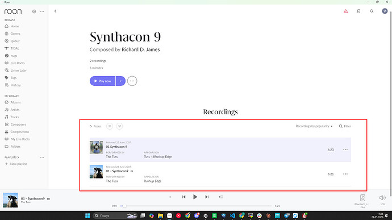The height and width of the screenshot is (220, 392).
Task: Open the Filter search in recordings
Action: click(x=345, y=126)
